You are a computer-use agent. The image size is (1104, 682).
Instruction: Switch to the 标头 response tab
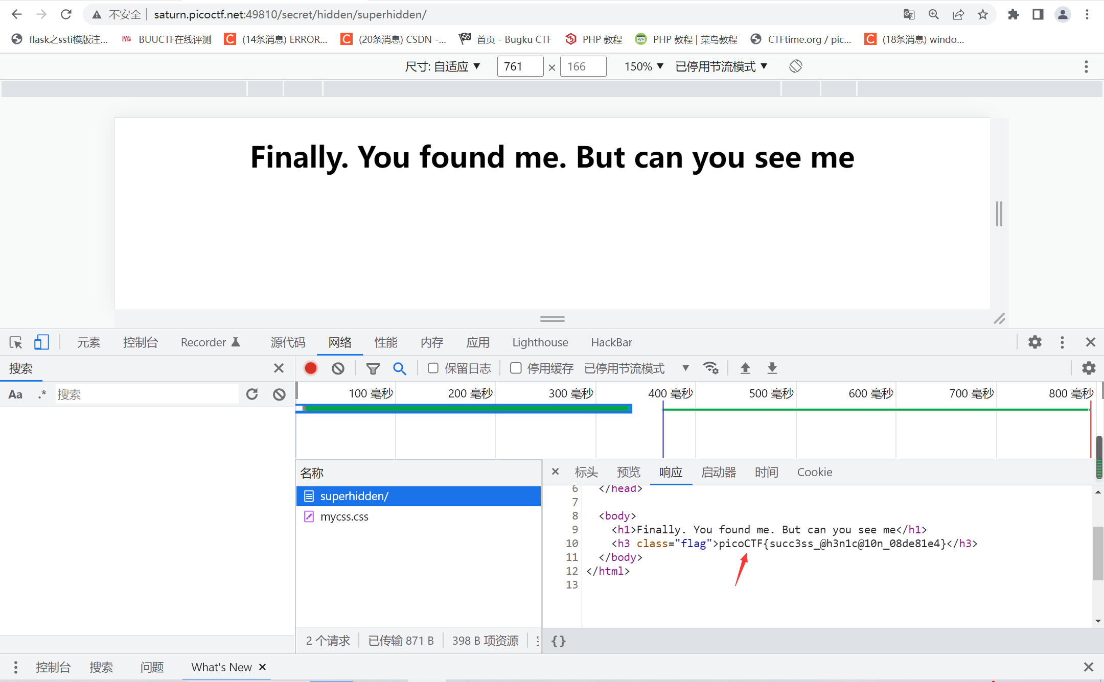click(x=586, y=472)
